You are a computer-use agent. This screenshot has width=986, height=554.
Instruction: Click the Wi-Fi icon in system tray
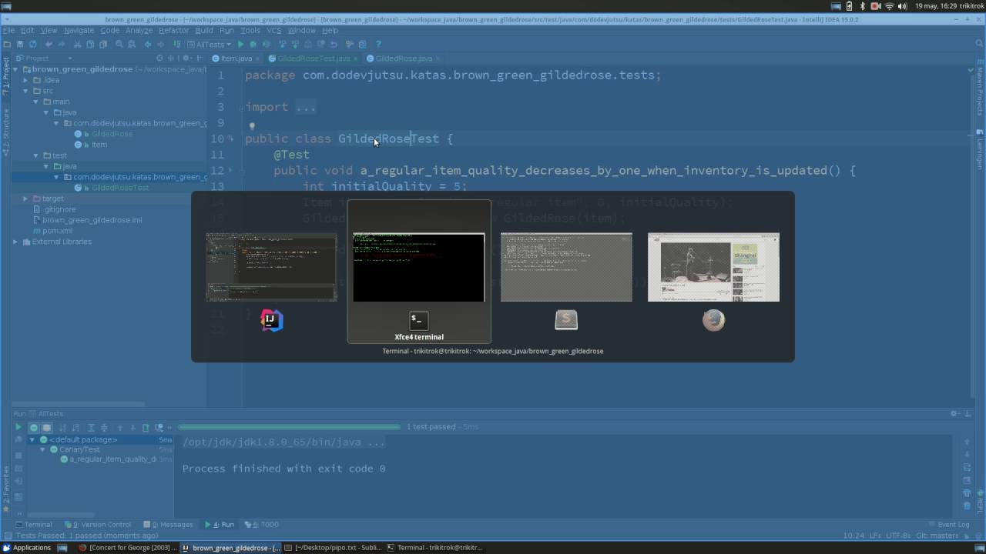click(x=889, y=6)
